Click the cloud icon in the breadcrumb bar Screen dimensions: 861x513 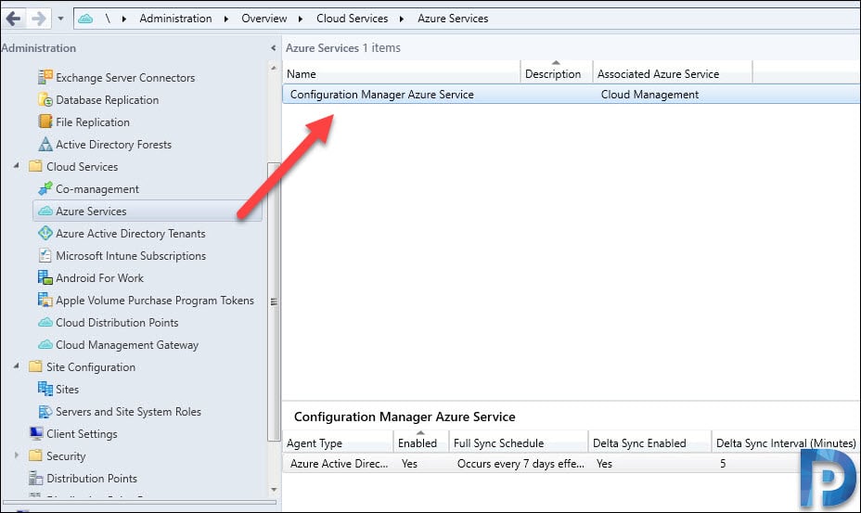85,19
